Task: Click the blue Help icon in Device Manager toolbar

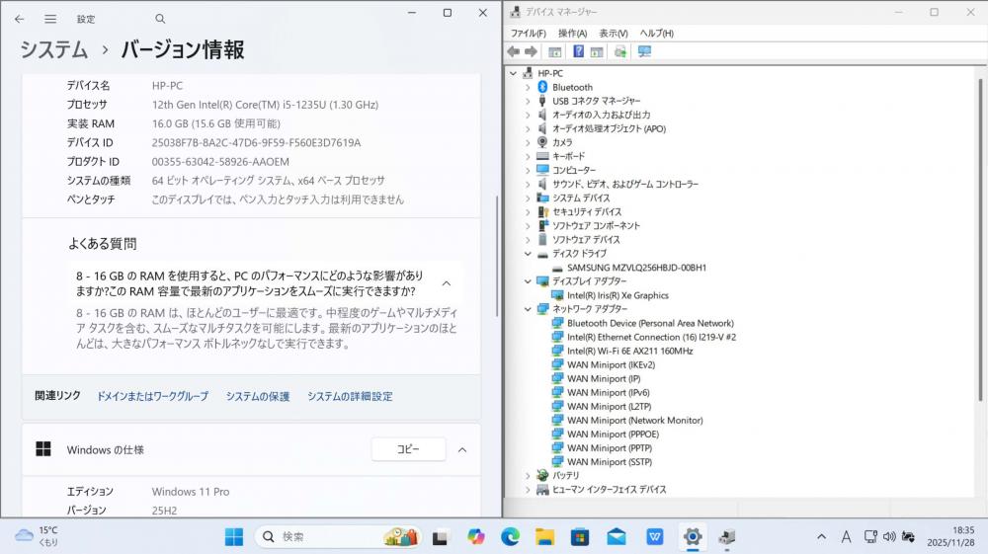Action: pos(578,51)
